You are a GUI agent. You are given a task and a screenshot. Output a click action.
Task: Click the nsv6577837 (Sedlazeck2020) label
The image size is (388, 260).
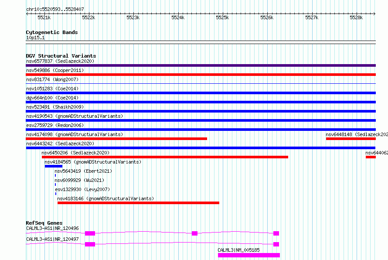(x=60, y=61)
